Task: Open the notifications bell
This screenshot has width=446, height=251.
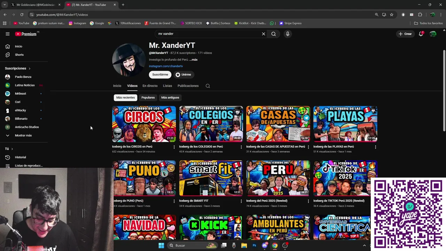Action: click(x=421, y=34)
